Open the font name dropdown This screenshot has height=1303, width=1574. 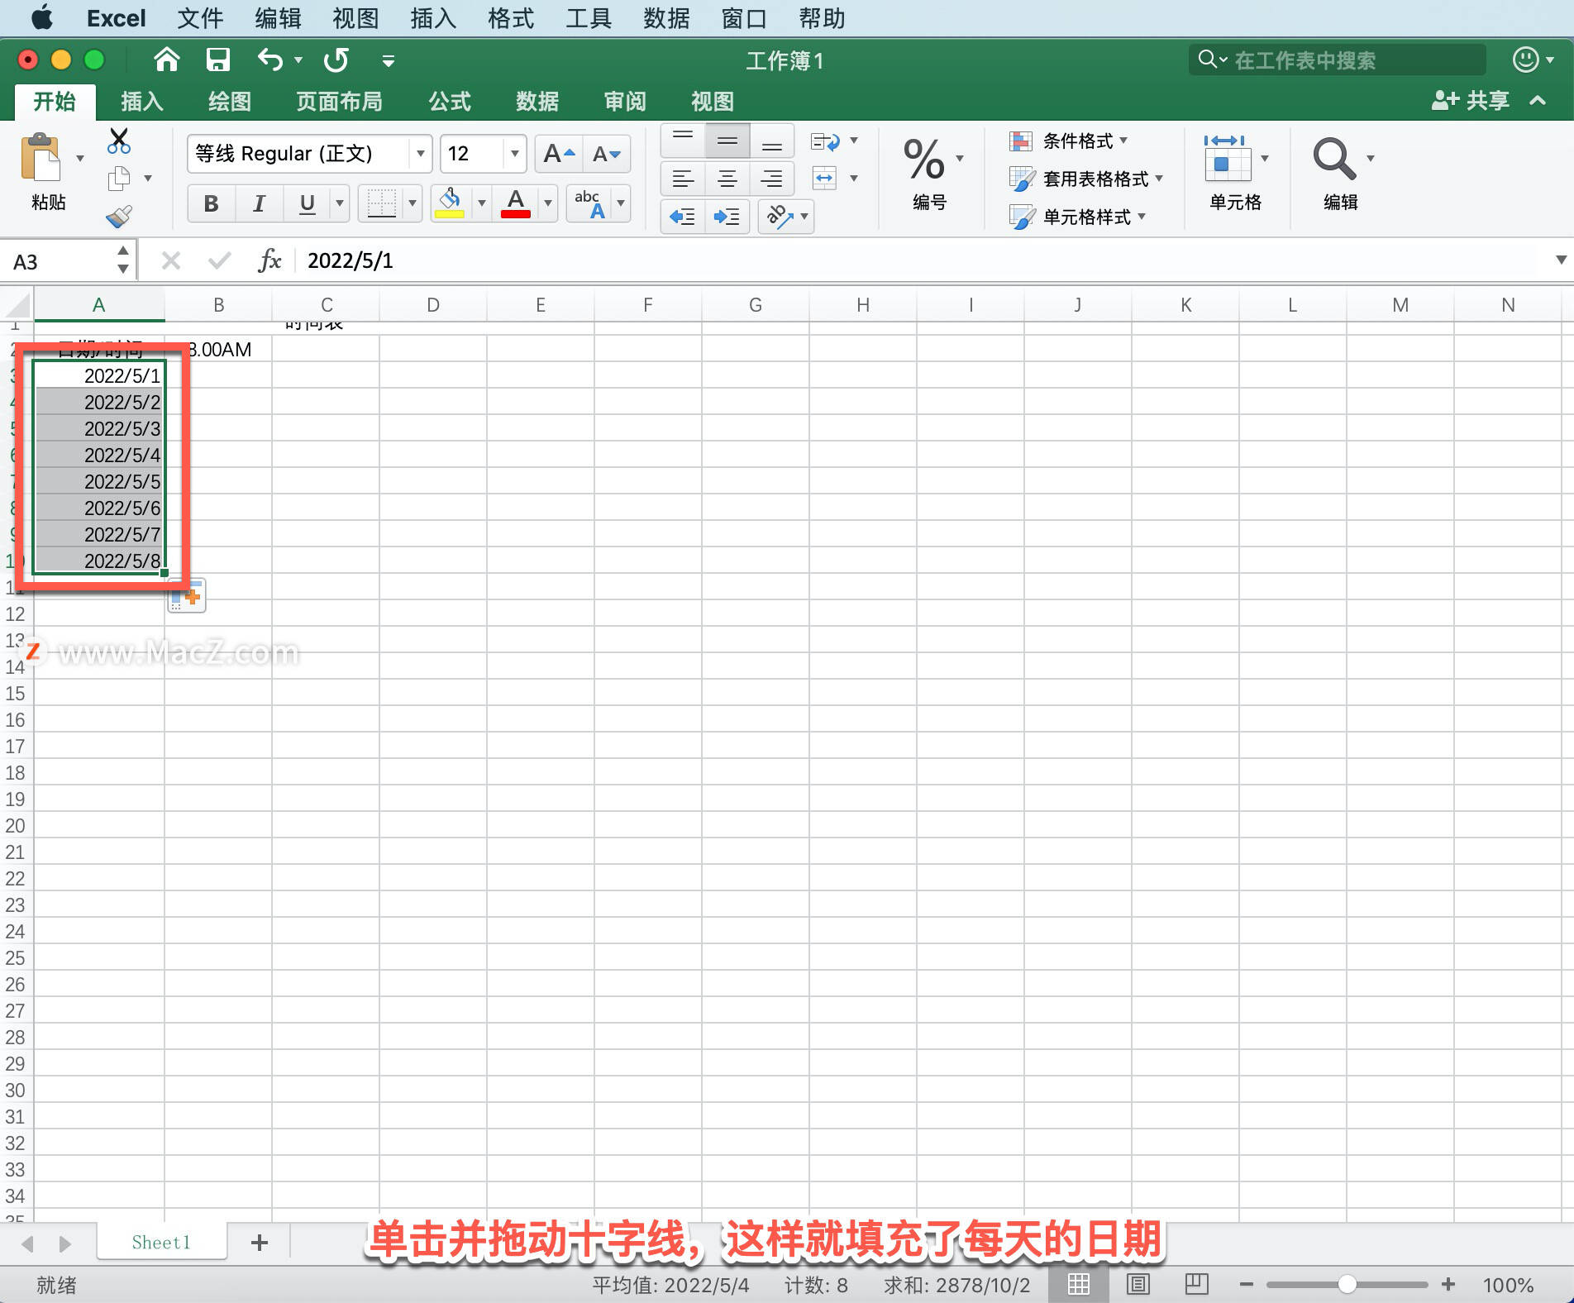(x=421, y=154)
